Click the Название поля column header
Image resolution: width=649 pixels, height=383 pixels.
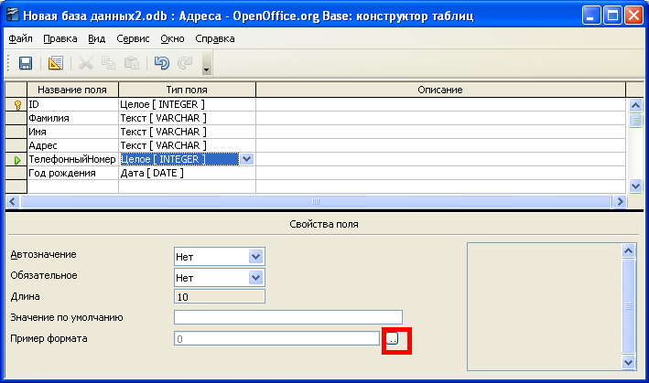(x=73, y=90)
